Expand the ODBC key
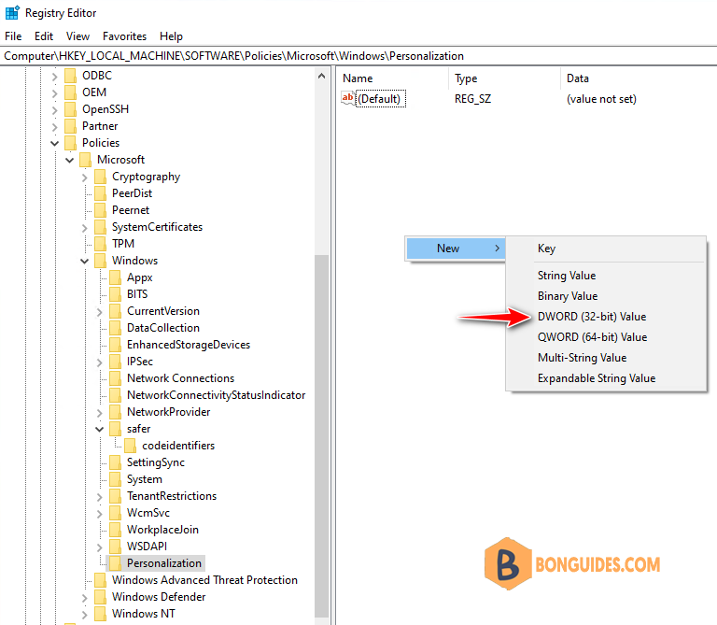Image resolution: width=717 pixels, height=625 pixels. 55,77
